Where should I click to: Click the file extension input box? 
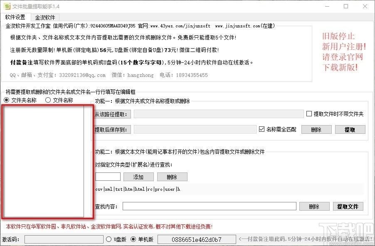coord(108,177)
